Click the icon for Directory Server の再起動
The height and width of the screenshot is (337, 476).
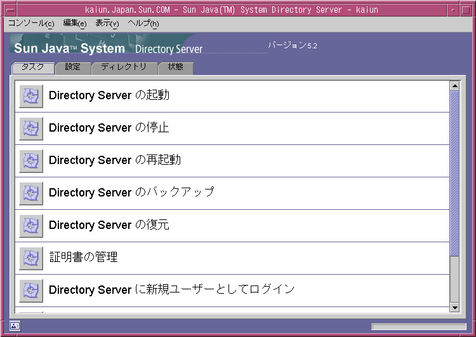(31, 161)
